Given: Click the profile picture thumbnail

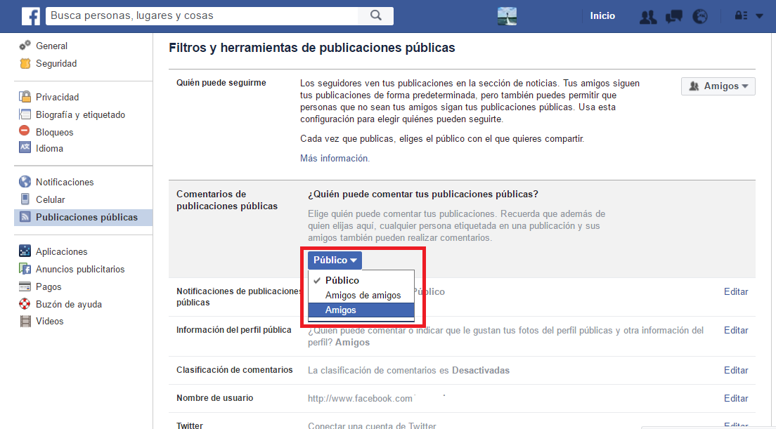Looking at the screenshot, I should tap(507, 16).
